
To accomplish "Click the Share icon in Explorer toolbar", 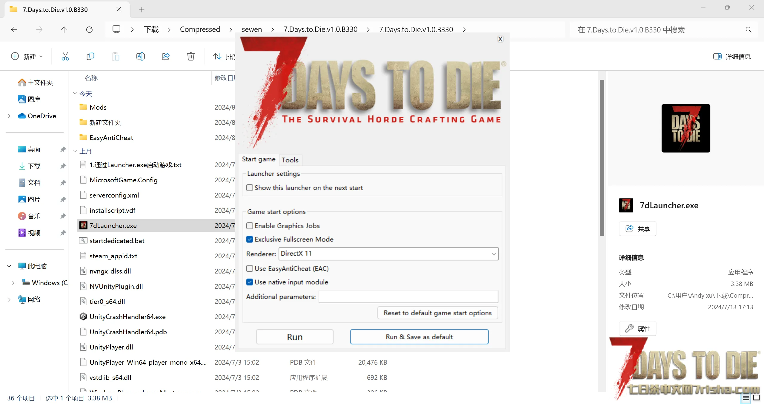I will coord(165,56).
